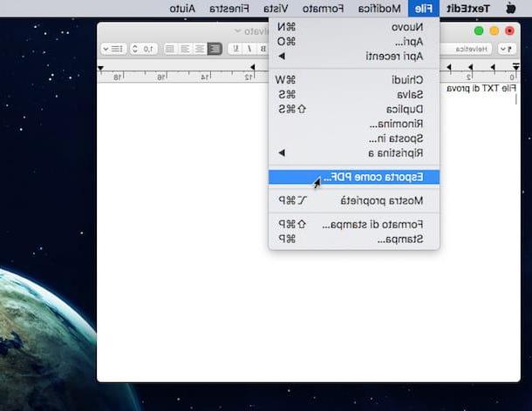Click the yellow minimize window button
This screenshot has width=532, height=411.
[494, 30]
